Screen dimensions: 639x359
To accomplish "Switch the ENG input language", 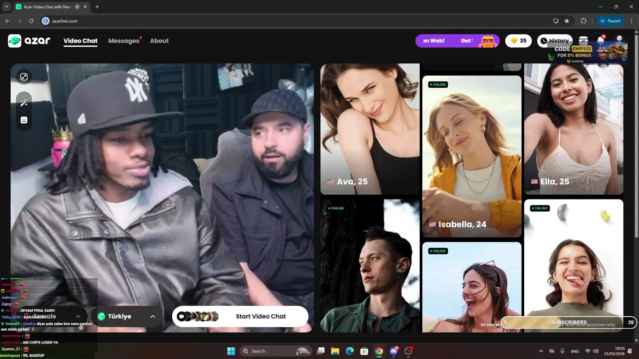I will [575, 351].
